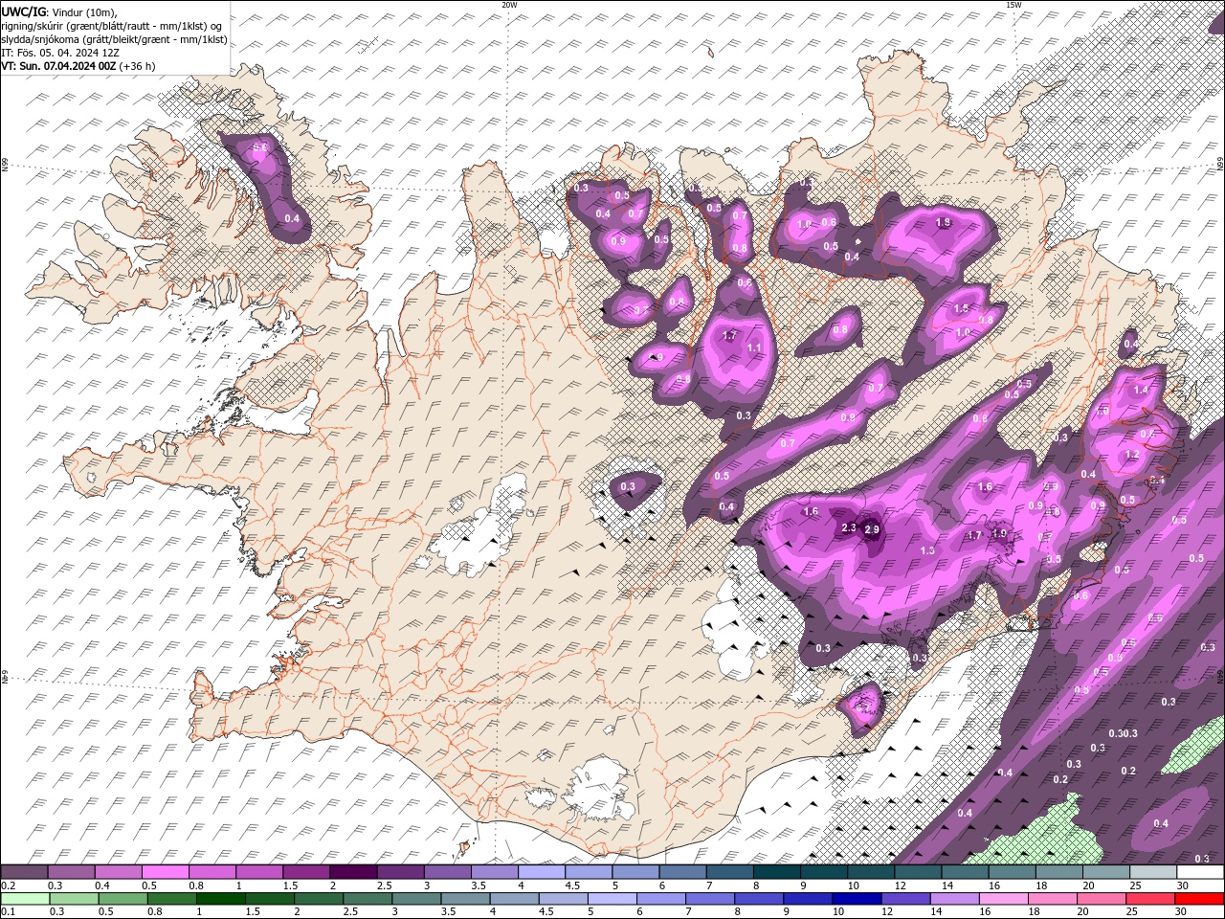Click the 1.9 precipitation value on the map
This screenshot has height=919, width=1225.
coord(1000,534)
